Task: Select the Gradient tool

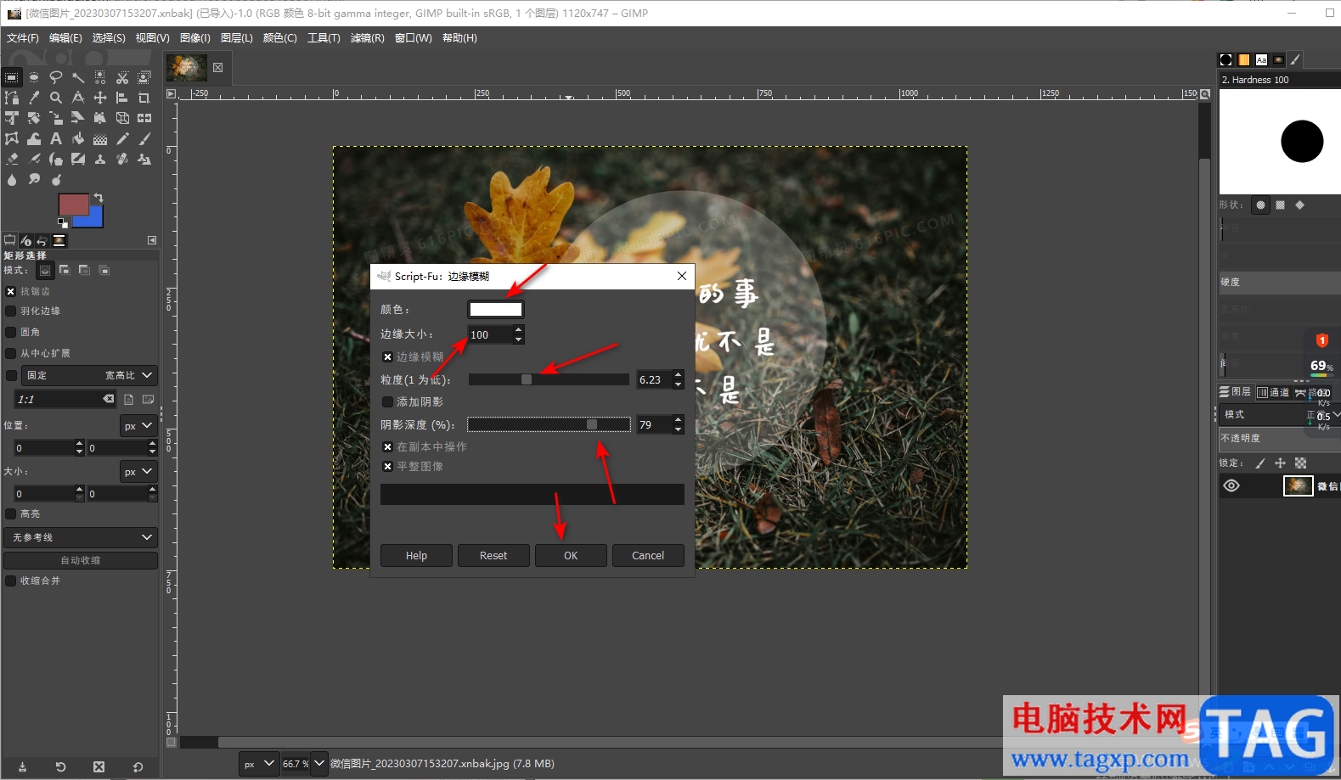Action: pyautogui.click(x=100, y=138)
